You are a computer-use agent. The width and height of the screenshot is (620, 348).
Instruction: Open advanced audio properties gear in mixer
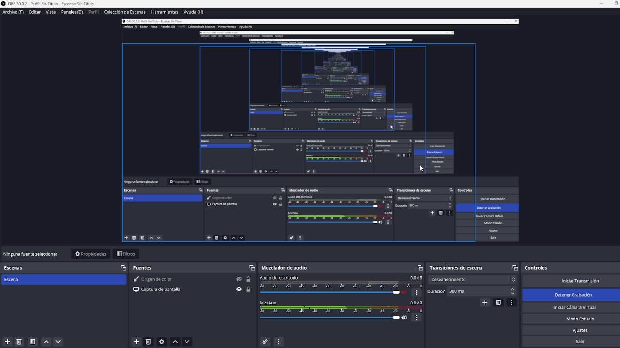click(x=265, y=342)
